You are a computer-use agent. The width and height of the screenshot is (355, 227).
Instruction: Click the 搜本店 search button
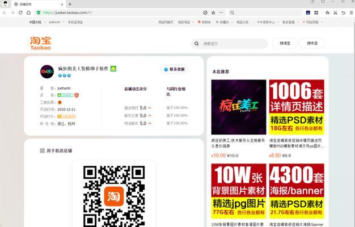[x=312, y=43]
